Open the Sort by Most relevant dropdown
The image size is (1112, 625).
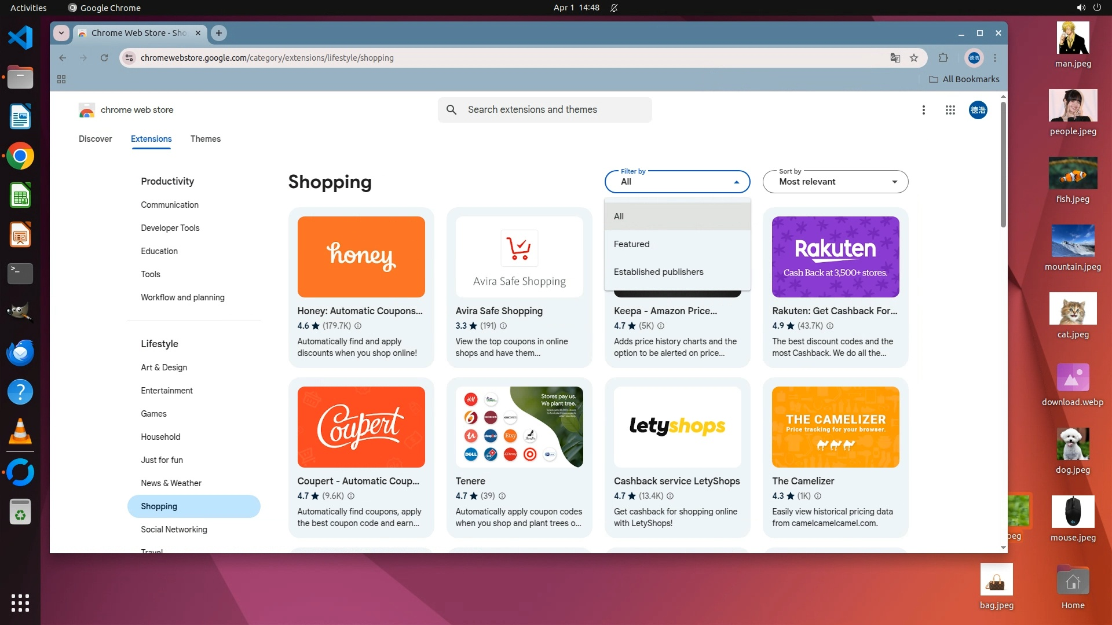click(835, 182)
